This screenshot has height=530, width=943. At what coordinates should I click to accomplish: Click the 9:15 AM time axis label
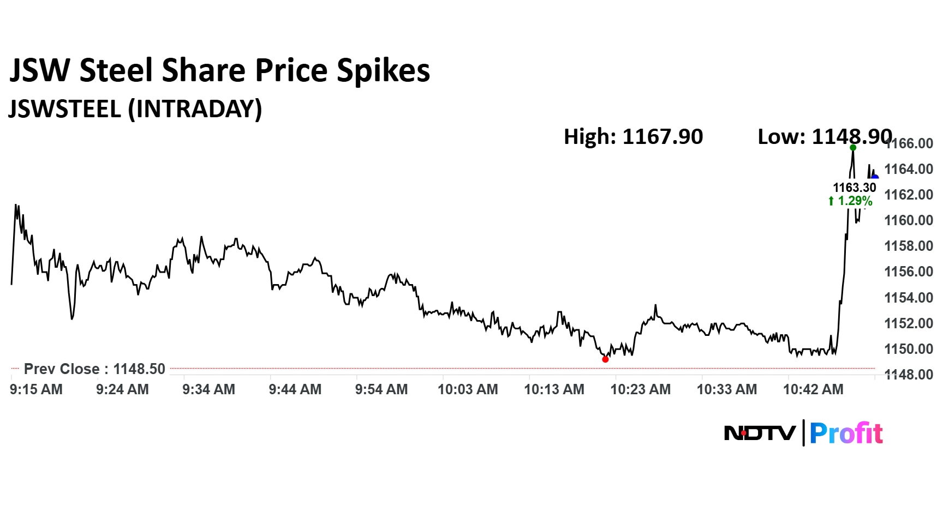coord(36,389)
